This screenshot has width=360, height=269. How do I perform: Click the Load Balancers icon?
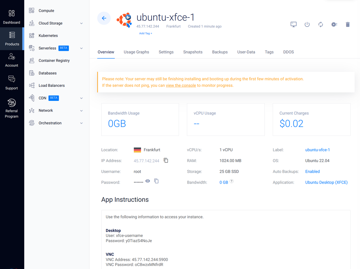[x=32, y=85]
